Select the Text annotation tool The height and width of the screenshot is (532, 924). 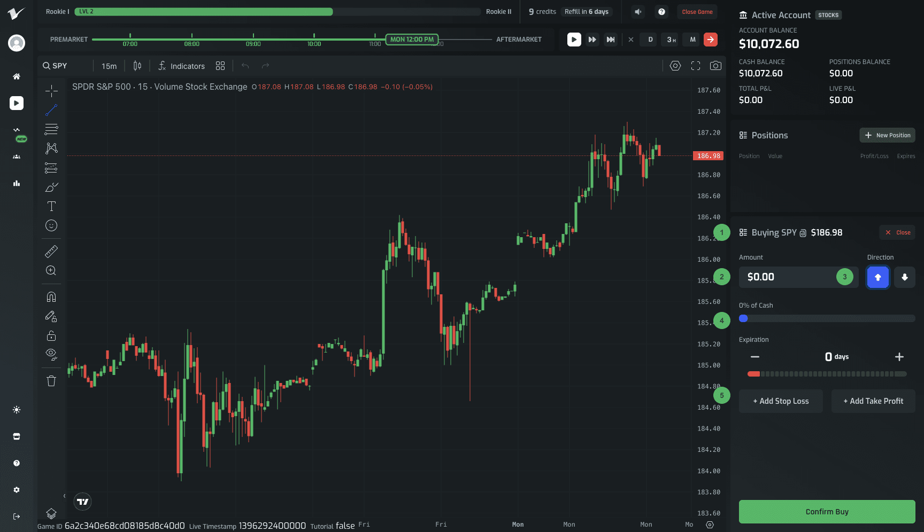[x=51, y=206]
